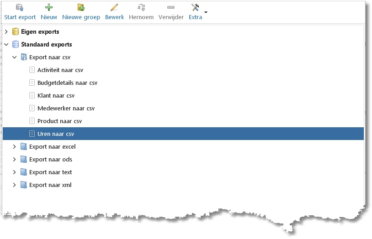Click the green plus Nieuw icon
This screenshot has width=372, height=239.
click(x=49, y=7)
